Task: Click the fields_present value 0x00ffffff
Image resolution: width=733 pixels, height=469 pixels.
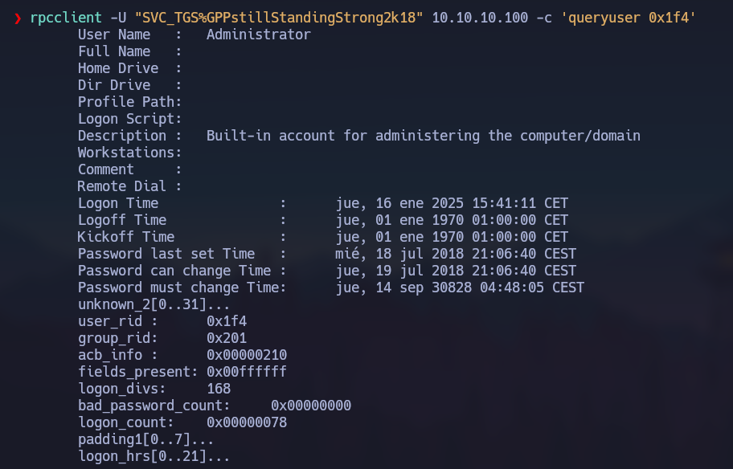Action: 247,372
